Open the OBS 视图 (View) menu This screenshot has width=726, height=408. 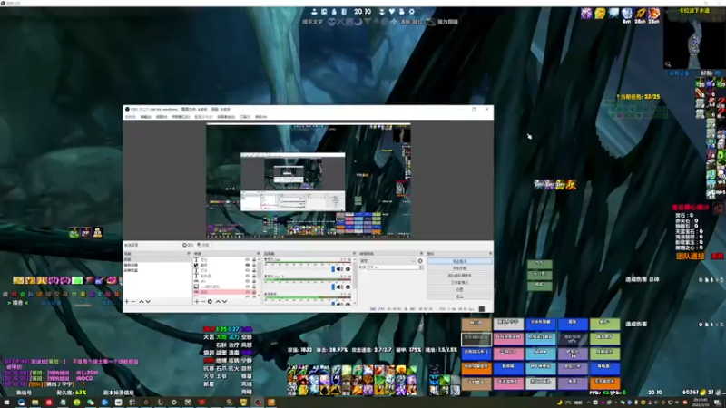click(x=162, y=117)
